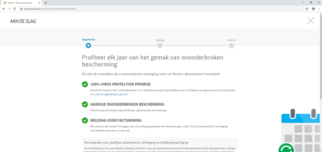Click the Voltooid step circle

[231, 45]
